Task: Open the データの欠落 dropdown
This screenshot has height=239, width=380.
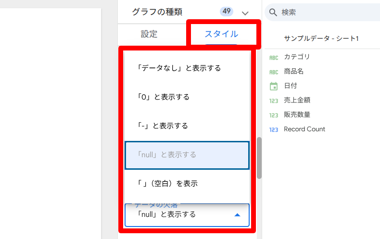Action: (187, 214)
